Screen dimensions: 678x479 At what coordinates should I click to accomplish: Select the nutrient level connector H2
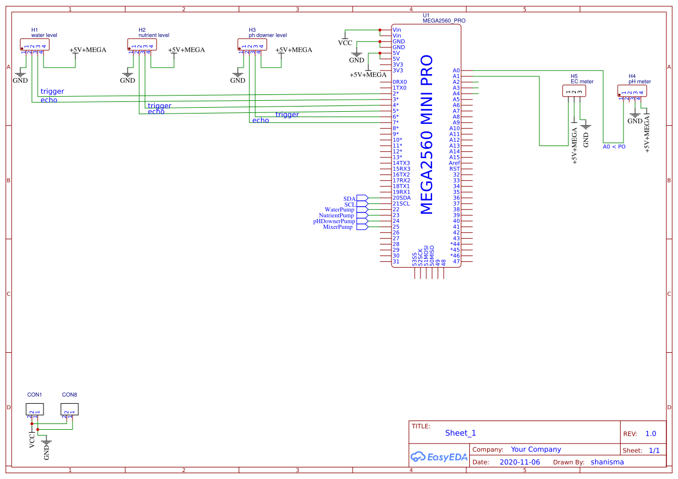pos(142,43)
